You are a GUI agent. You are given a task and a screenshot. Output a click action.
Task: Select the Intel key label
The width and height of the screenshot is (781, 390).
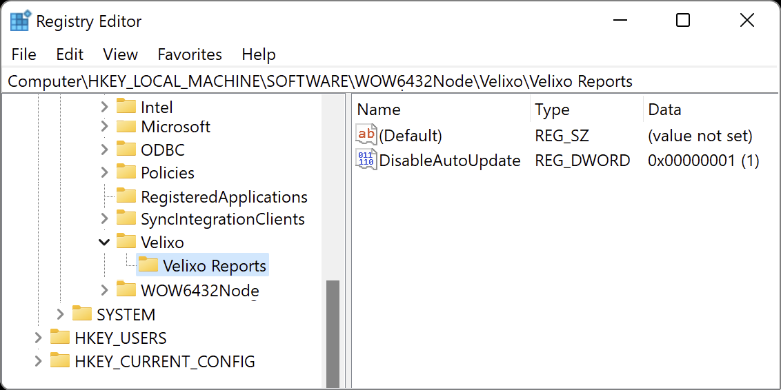point(157,107)
